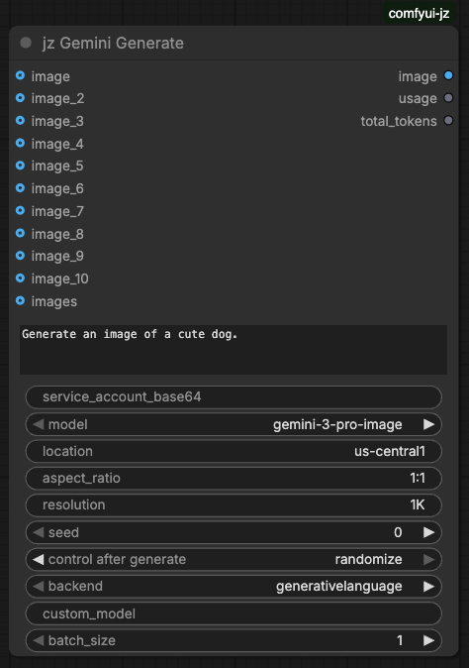
Task: Click the prompt text area
Action: (233, 350)
